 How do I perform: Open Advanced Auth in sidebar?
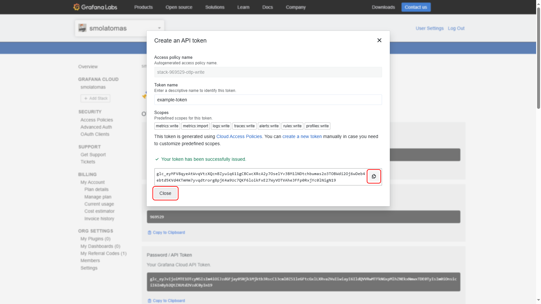point(96,127)
